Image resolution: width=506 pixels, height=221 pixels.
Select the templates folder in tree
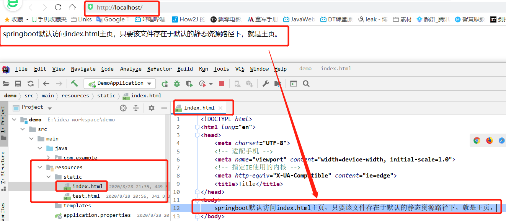77,205
